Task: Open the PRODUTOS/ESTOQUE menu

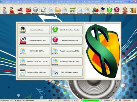Action: tap(33, 5)
